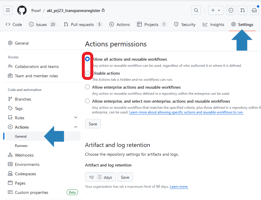Switch to the Pull requests tab

[83, 24]
